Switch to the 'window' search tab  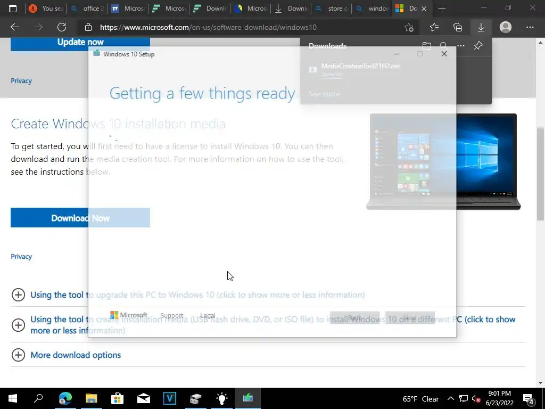tap(372, 9)
